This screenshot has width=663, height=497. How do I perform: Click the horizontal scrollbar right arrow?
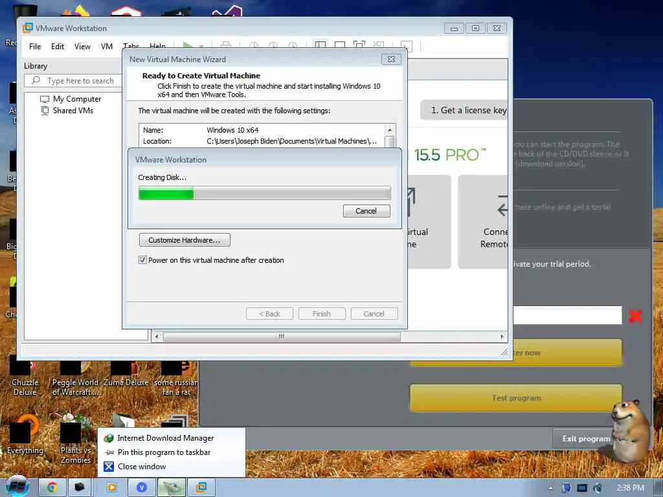click(x=502, y=337)
